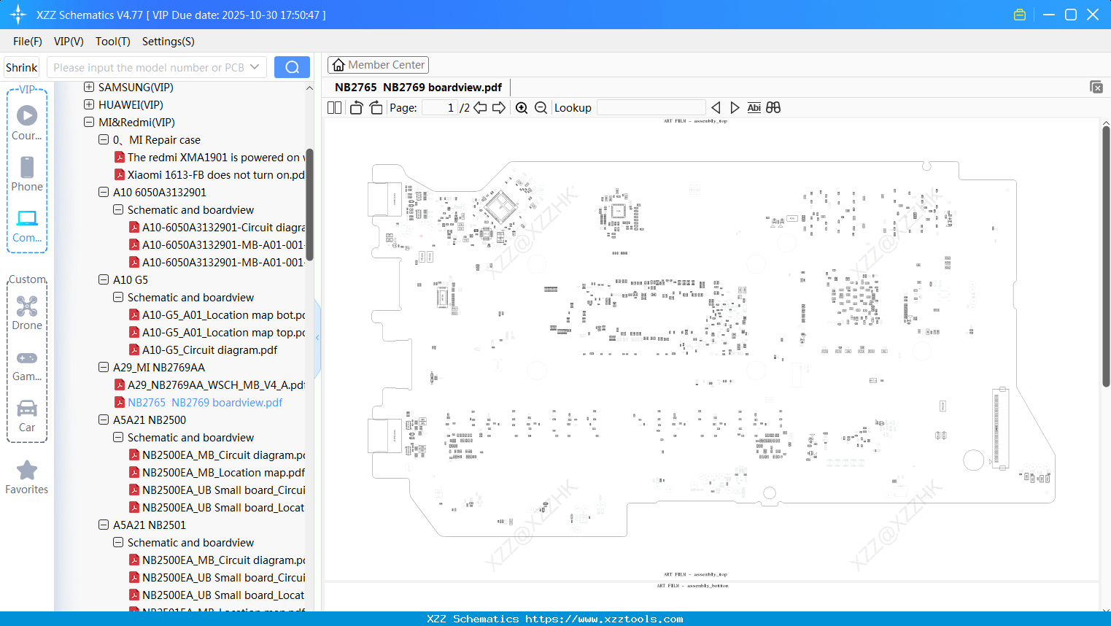Click the PDF viewer vertical scrollbar thumb
The image size is (1111, 626).
click(x=1106, y=256)
